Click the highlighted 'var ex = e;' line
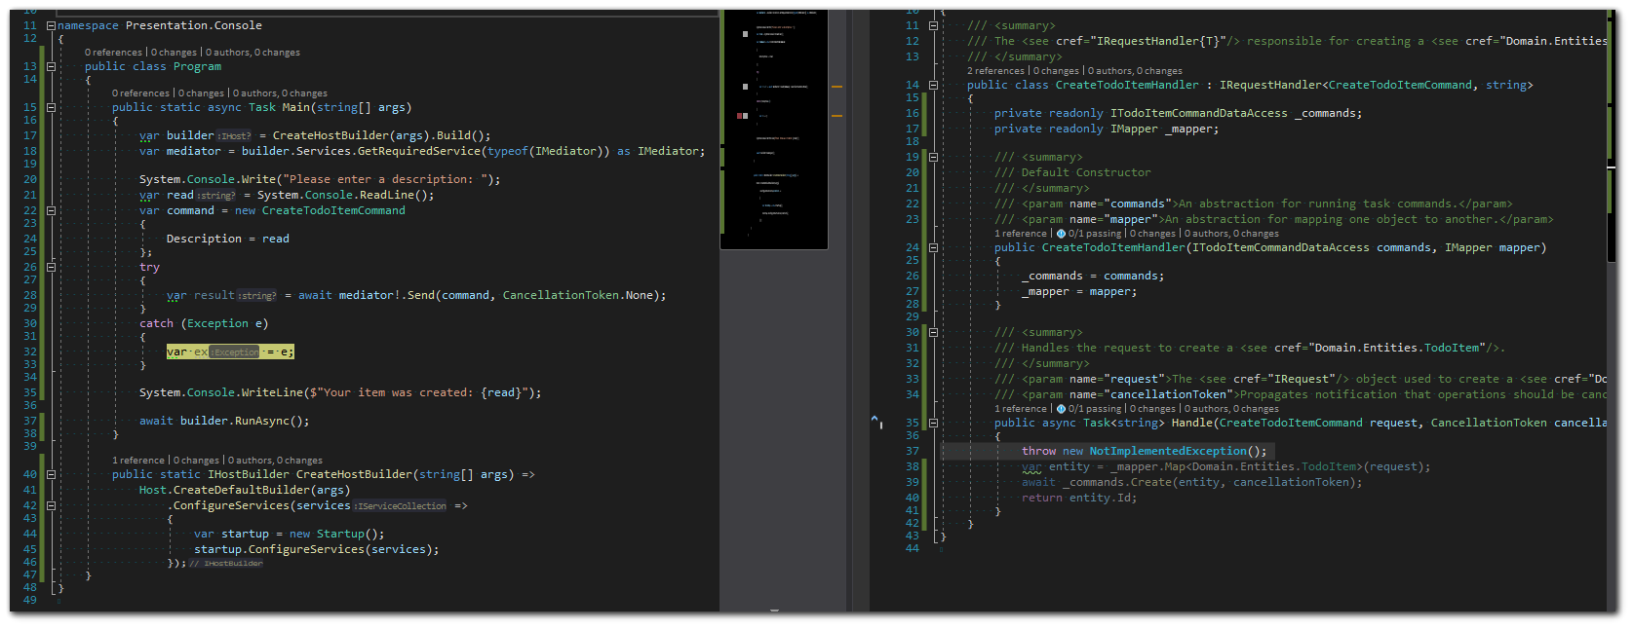The height and width of the screenshot is (629, 1633). click(230, 351)
